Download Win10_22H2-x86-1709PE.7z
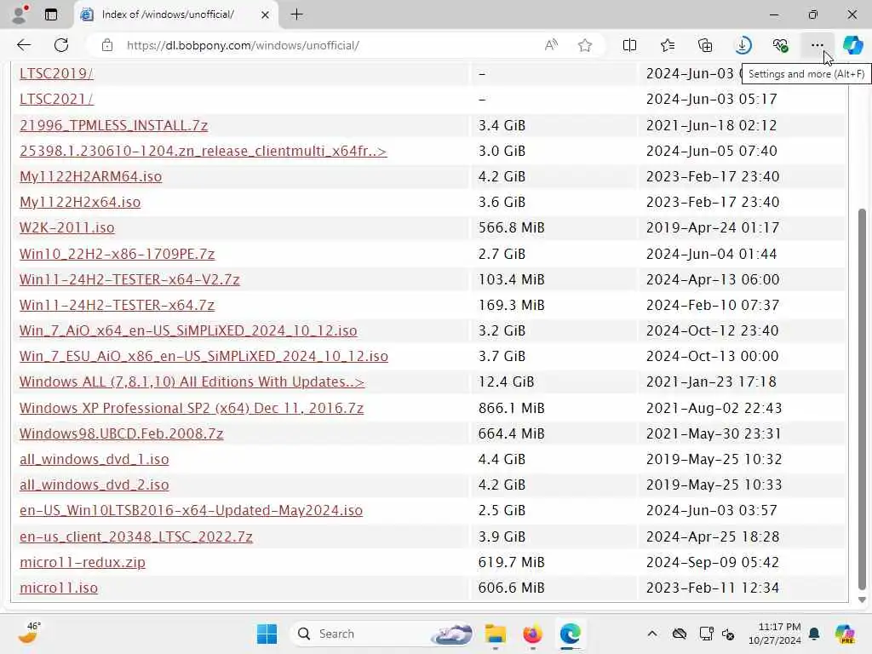Viewport: 872px width, 654px height. [x=117, y=254]
